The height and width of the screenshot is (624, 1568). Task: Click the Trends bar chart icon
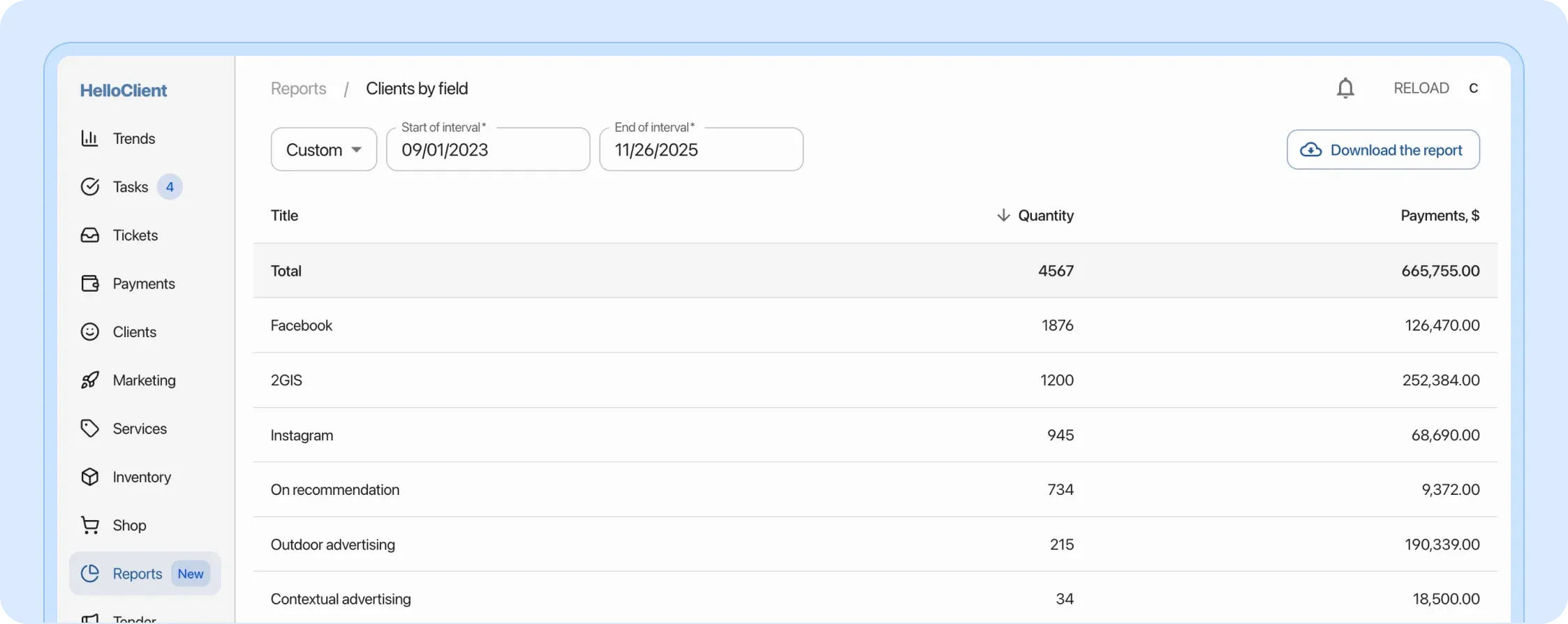coord(89,138)
